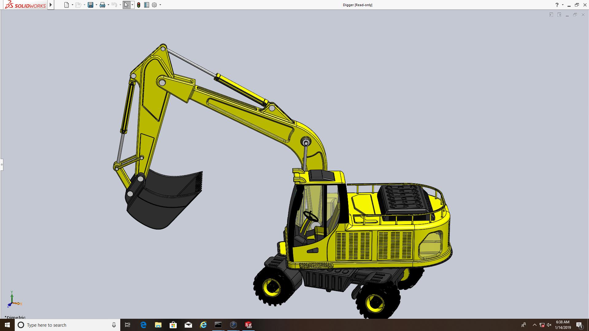Image resolution: width=589 pixels, height=331 pixels.
Task: Click the Type here to search box
Action: coord(67,325)
